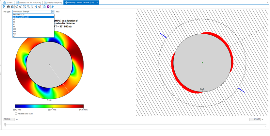This screenshot has height=136, width=270.
Task: Select srt option in plot type list
Action: 14,36
